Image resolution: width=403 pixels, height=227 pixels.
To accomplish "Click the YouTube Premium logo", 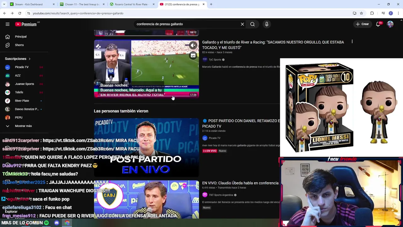I will 26,24.
